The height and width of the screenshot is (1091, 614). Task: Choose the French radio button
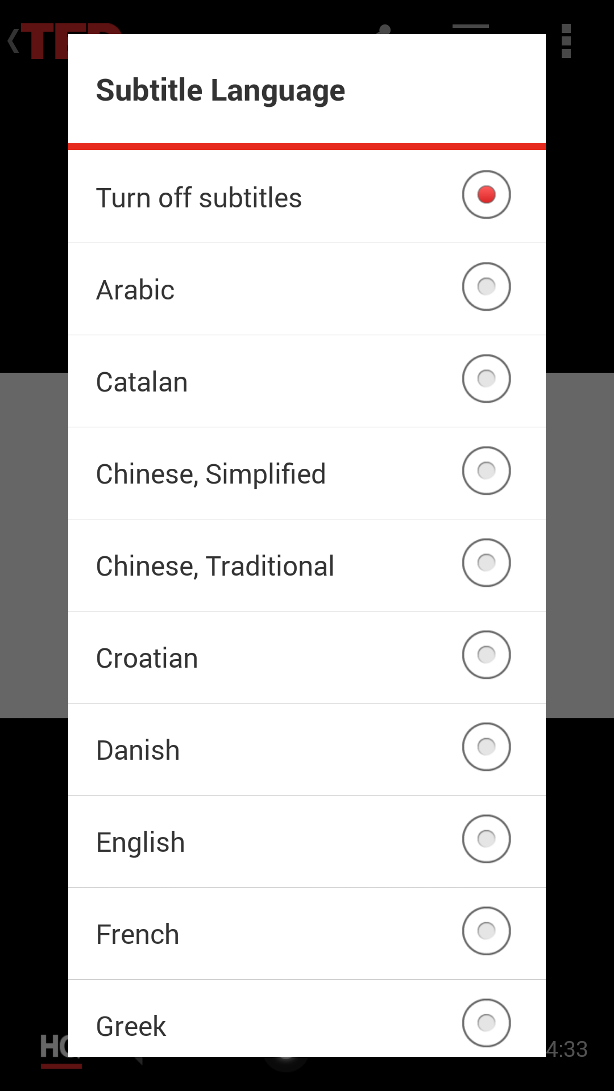486,931
